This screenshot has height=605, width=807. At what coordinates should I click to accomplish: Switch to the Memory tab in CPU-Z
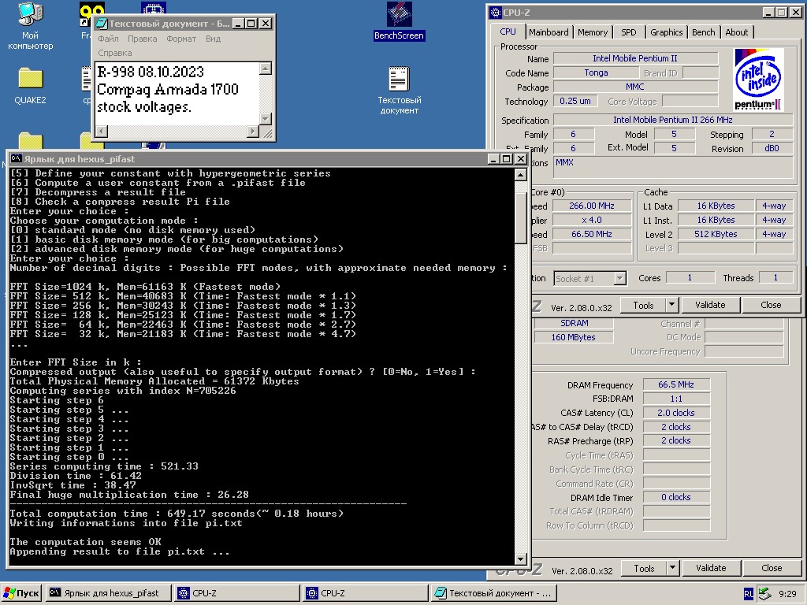click(593, 32)
